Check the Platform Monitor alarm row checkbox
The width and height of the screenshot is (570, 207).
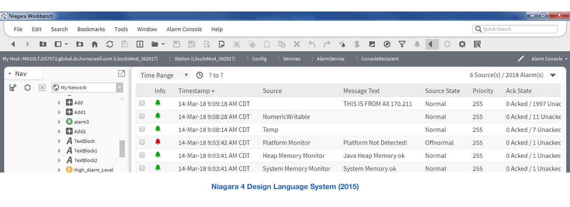coord(142,142)
